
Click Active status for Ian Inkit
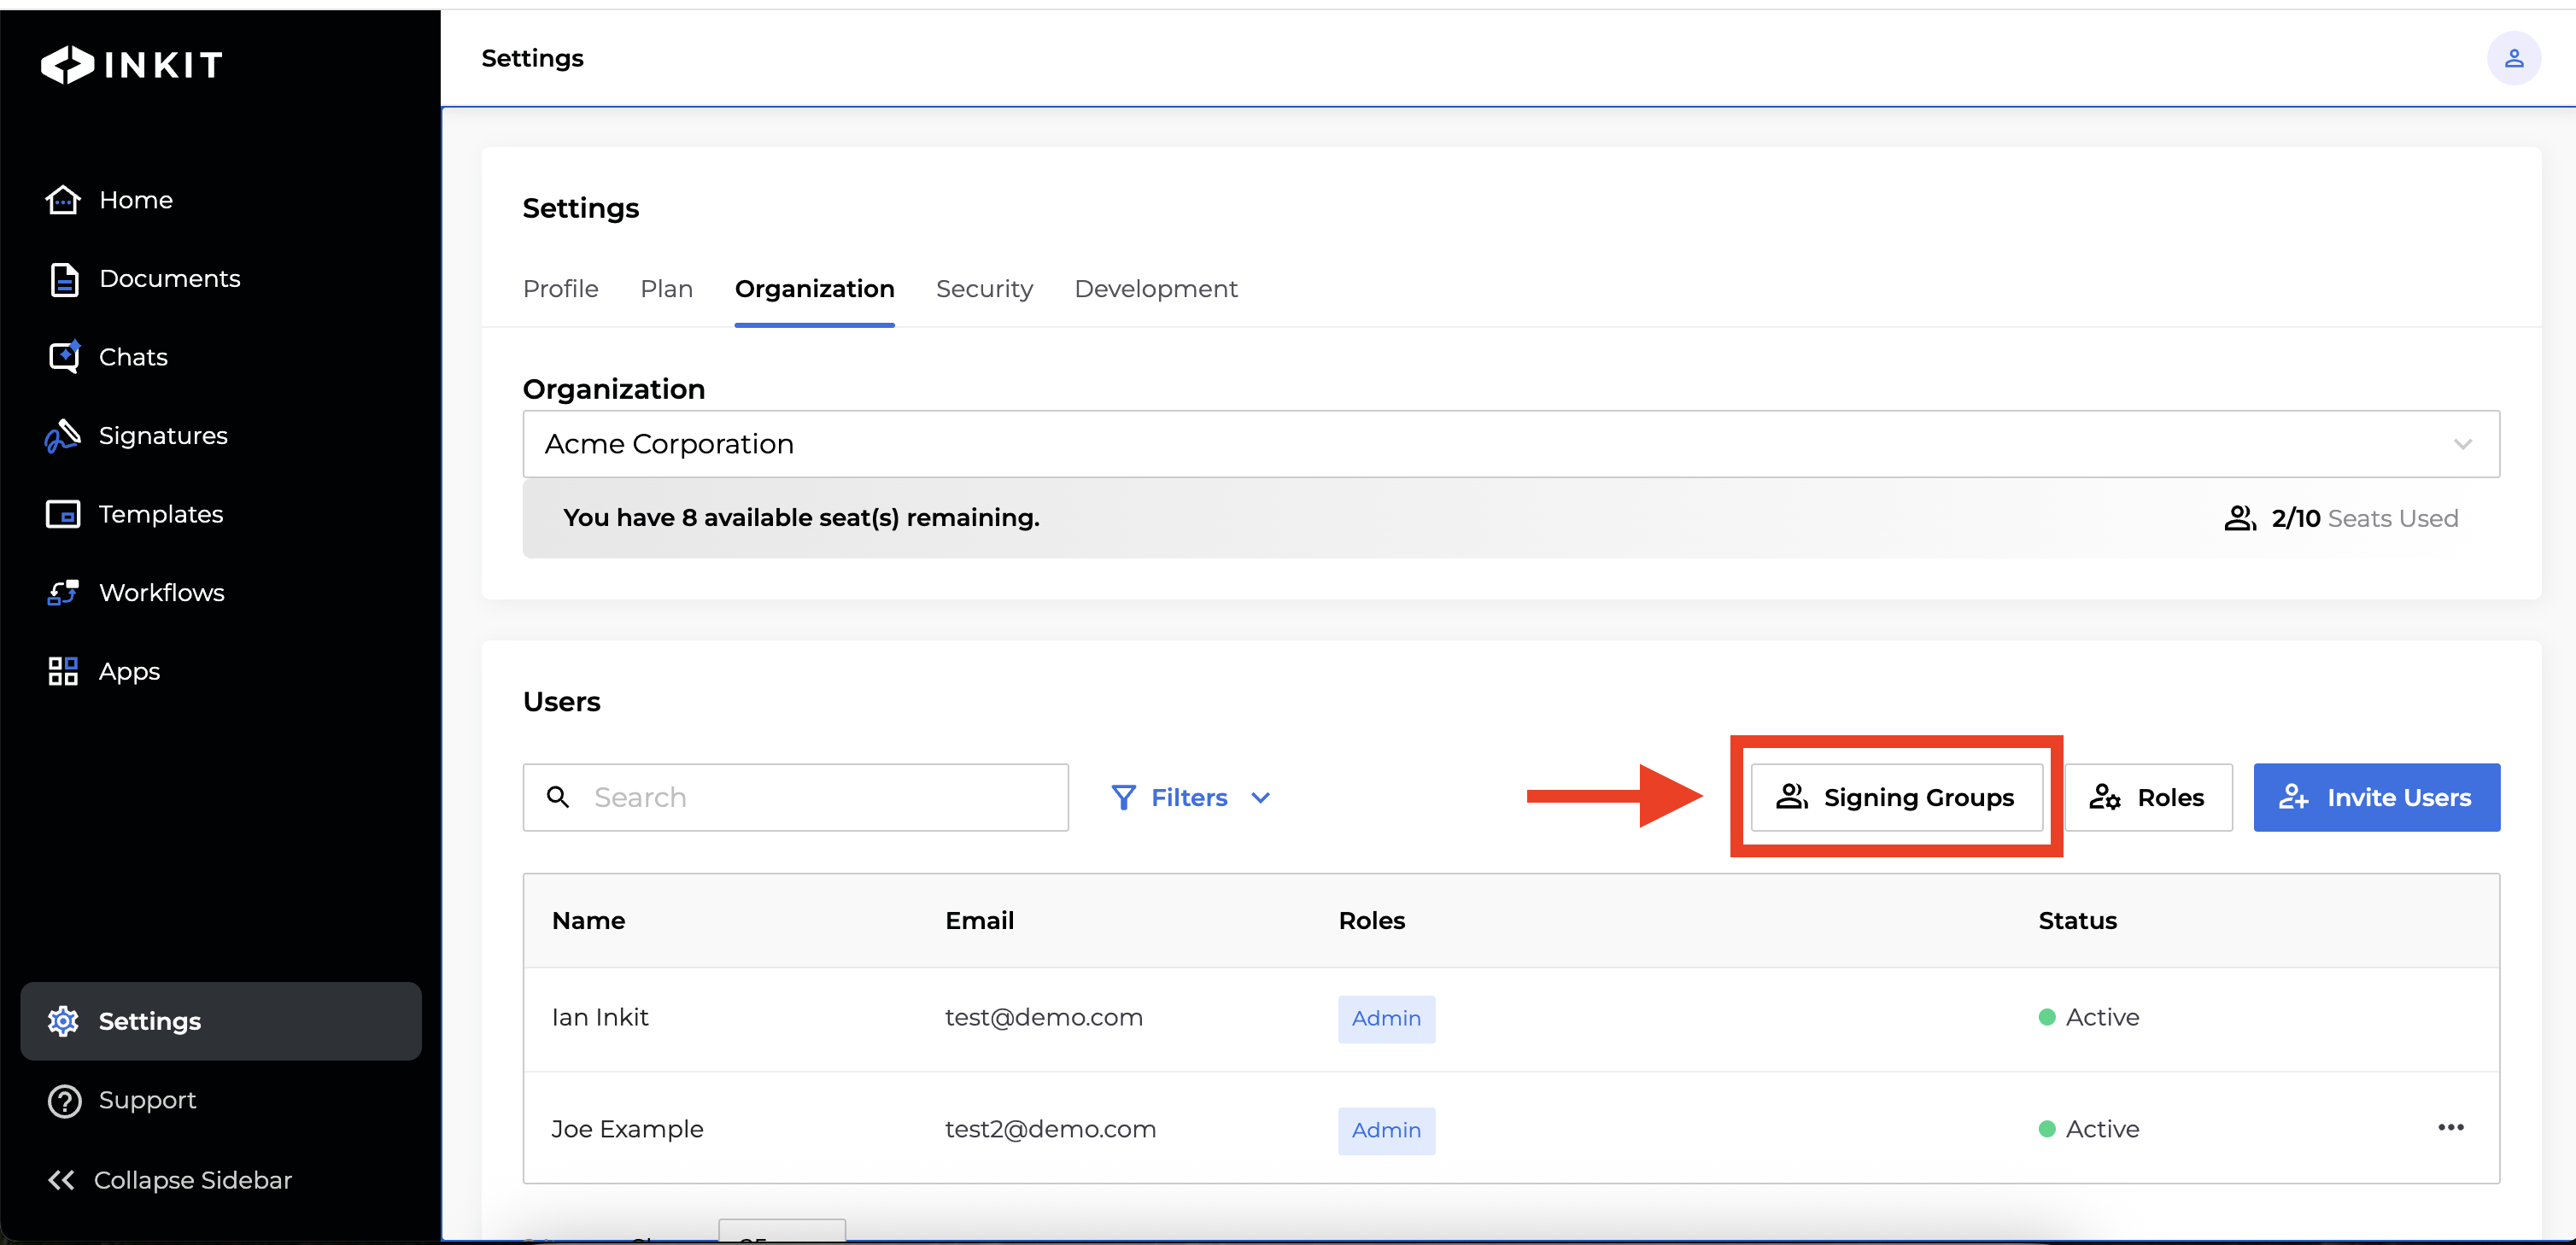2088,1018
